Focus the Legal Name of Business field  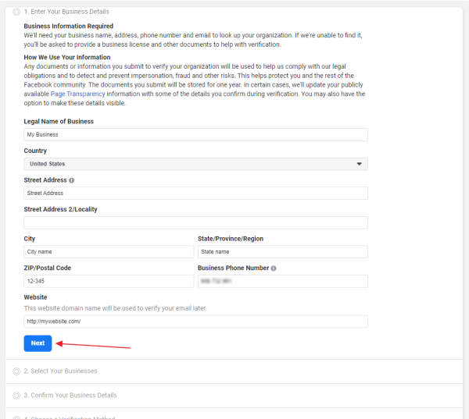195,135
